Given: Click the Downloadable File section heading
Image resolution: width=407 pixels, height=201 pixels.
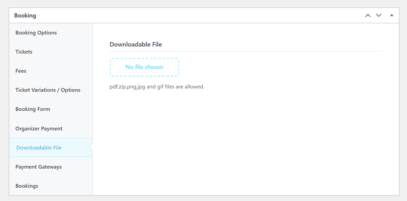Looking at the screenshot, I should [x=135, y=44].
